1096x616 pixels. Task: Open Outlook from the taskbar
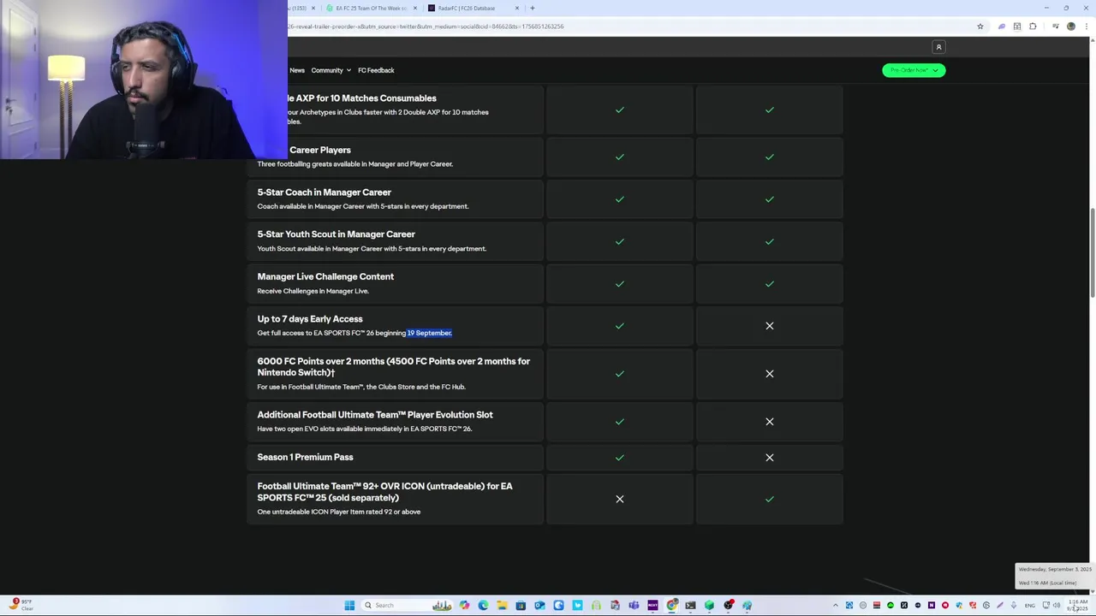(x=539, y=605)
